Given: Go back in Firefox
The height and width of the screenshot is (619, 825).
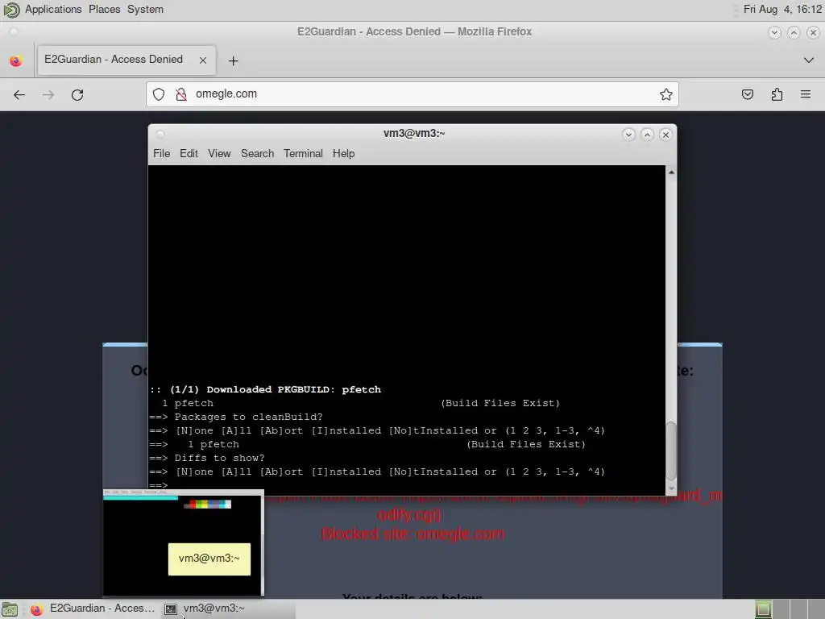Looking at the screenshot, I should [x=19, y=95].
